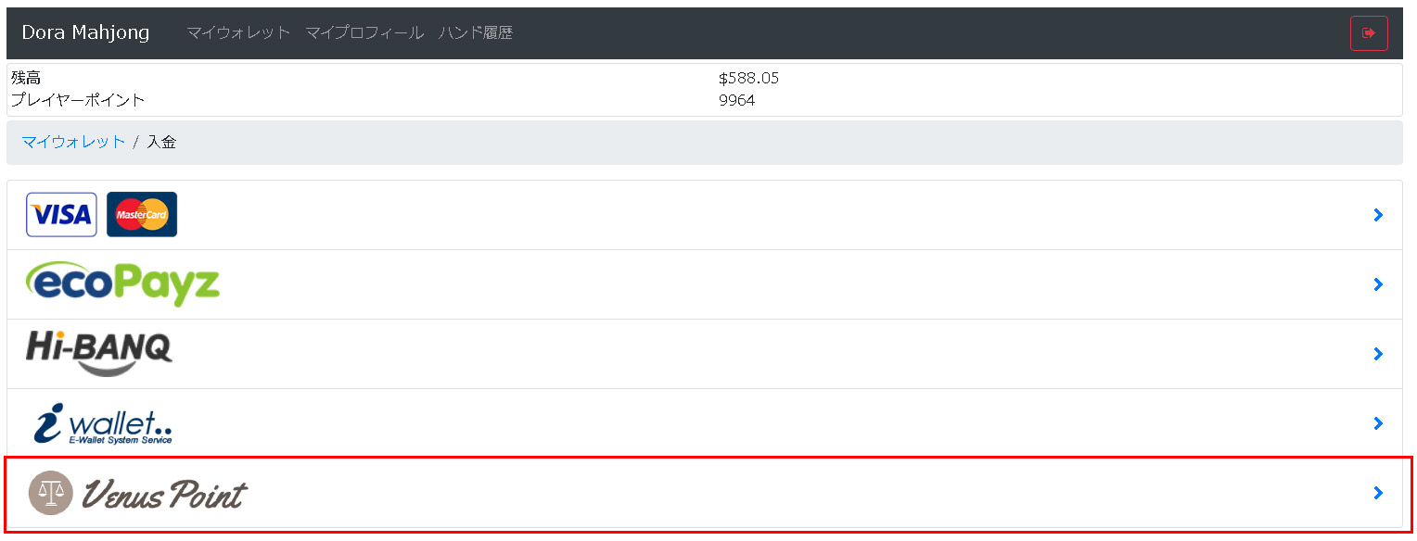Choose the Hi-BANQ payment logo
Viewport: 1417px width, 541px height.
click(x=99, y=354)
